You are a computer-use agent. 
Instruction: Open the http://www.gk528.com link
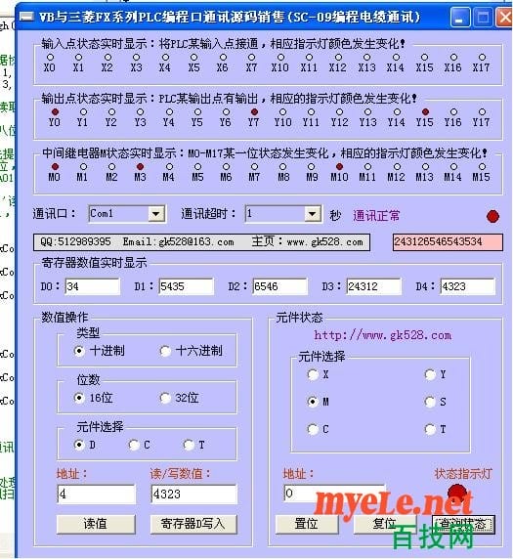[x=382, y=335]
